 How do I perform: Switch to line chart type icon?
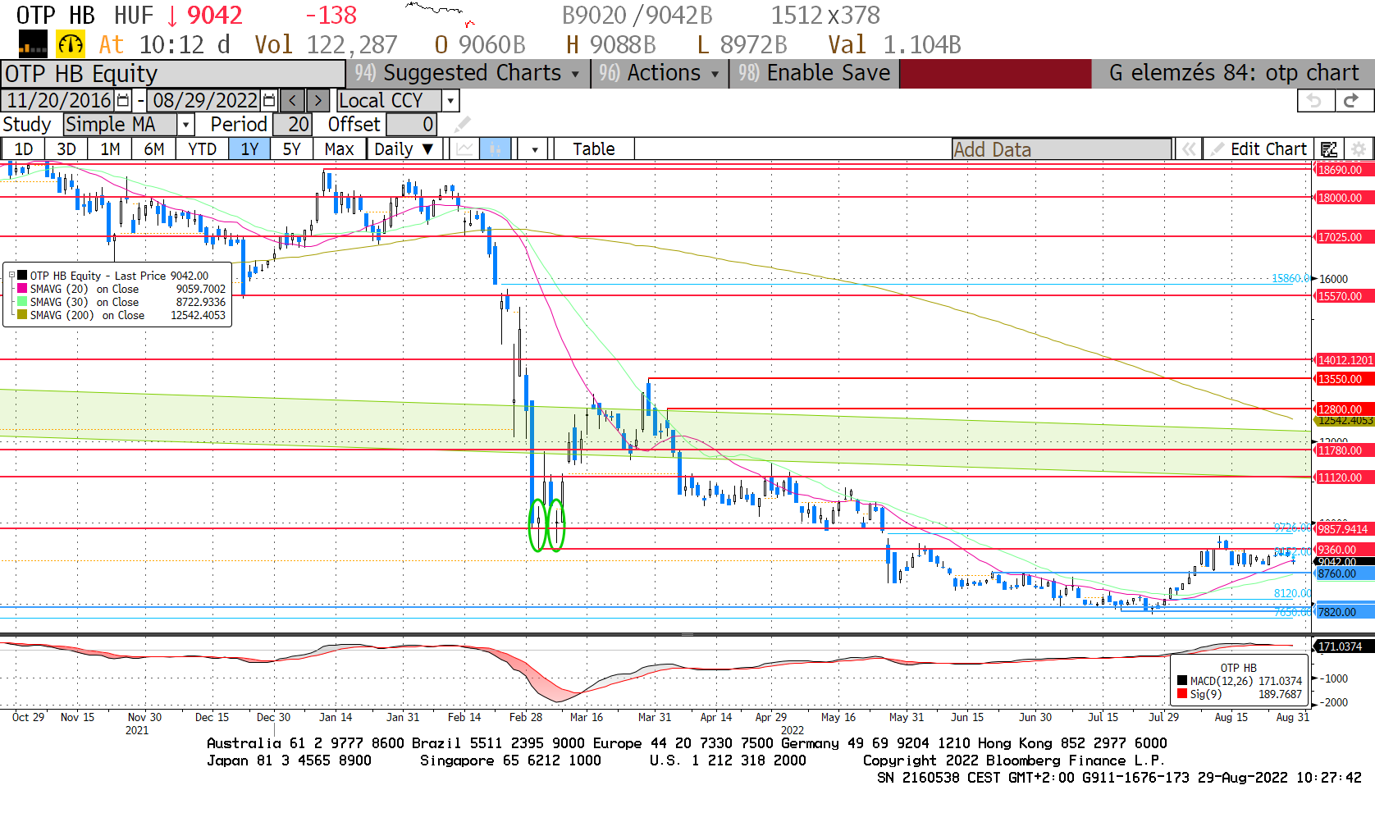[x=465, y=149]
